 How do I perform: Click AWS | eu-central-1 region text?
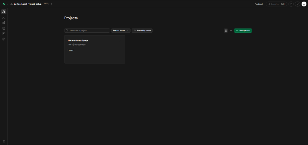tap(77, 44)
